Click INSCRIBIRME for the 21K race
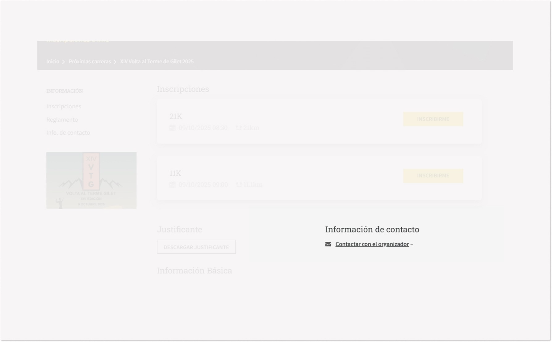This screenshot has height=342, width=552. [x=433, y=119]
